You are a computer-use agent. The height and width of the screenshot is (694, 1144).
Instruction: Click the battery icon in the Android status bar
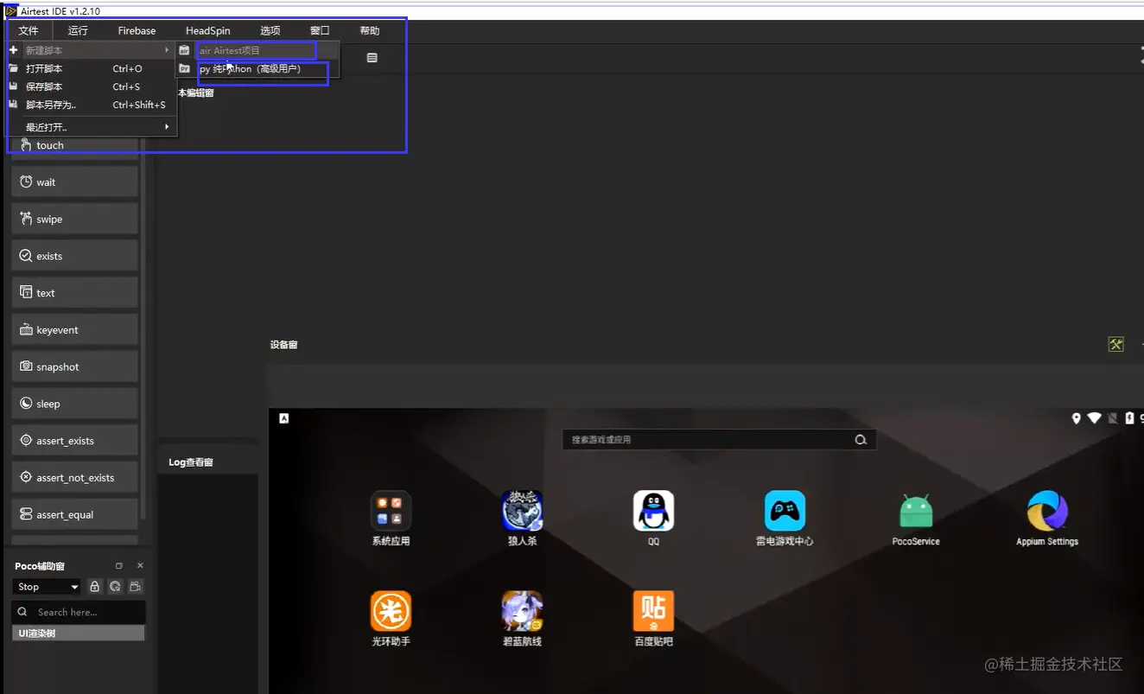point(1128,418)
